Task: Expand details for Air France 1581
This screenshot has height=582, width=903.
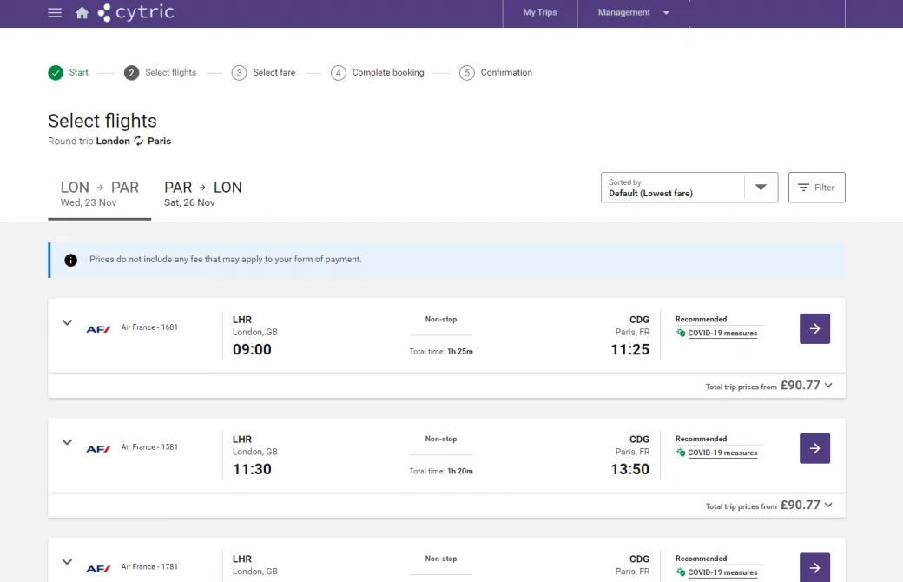Action: [x=67, y=442]
